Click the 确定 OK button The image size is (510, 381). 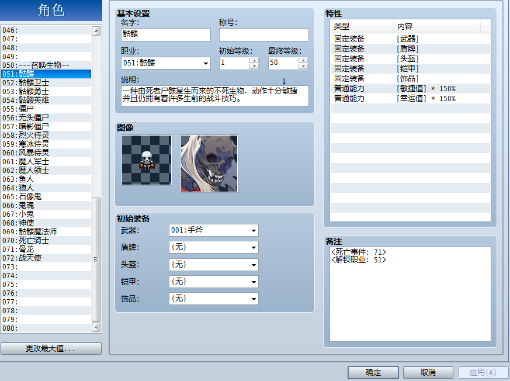[373, 372]
